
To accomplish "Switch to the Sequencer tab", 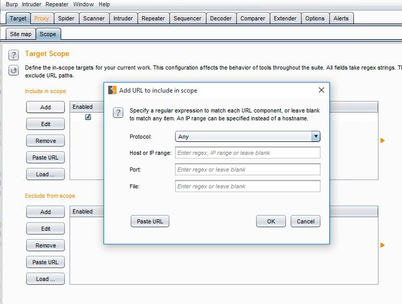I will (188, 18).
